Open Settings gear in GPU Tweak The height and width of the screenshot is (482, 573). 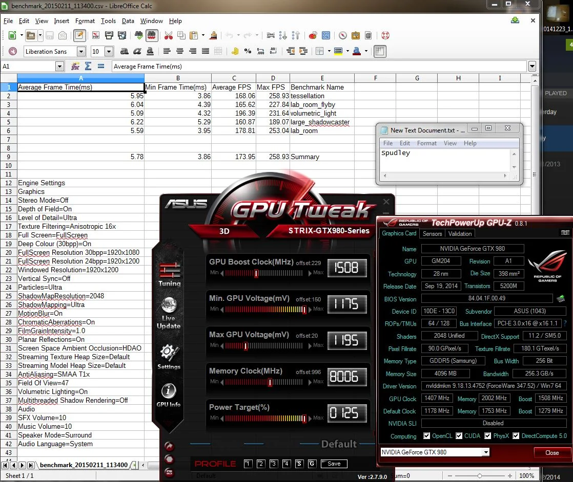169,357
